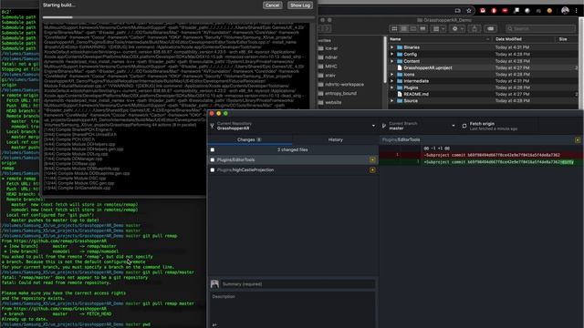Expand the Content folder in Finder
Screen dimensions: 584x328
[391, 61]
